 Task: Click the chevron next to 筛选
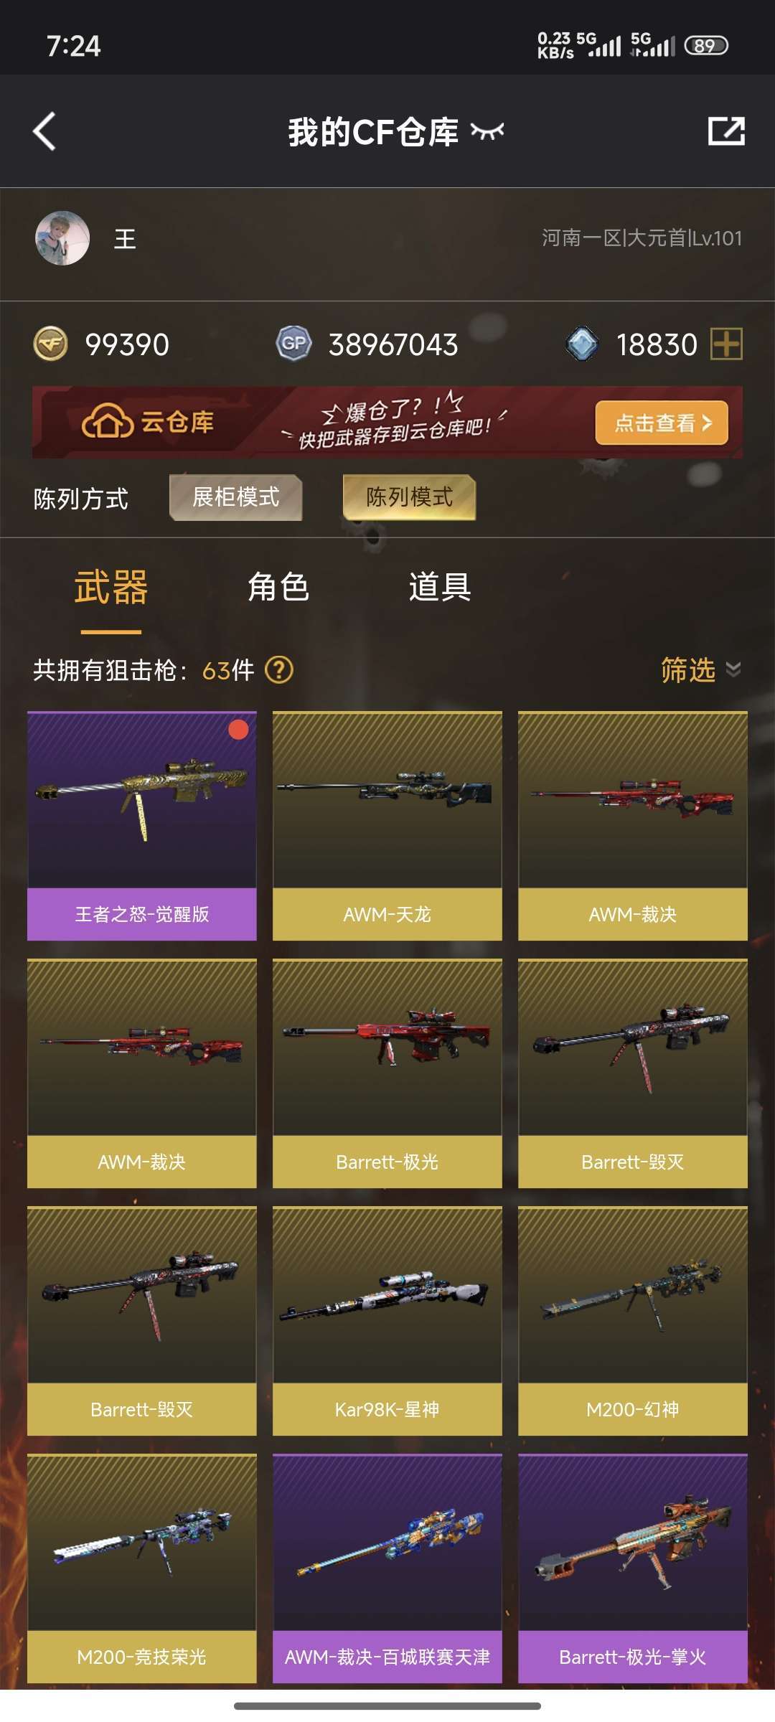pos(733,670)
